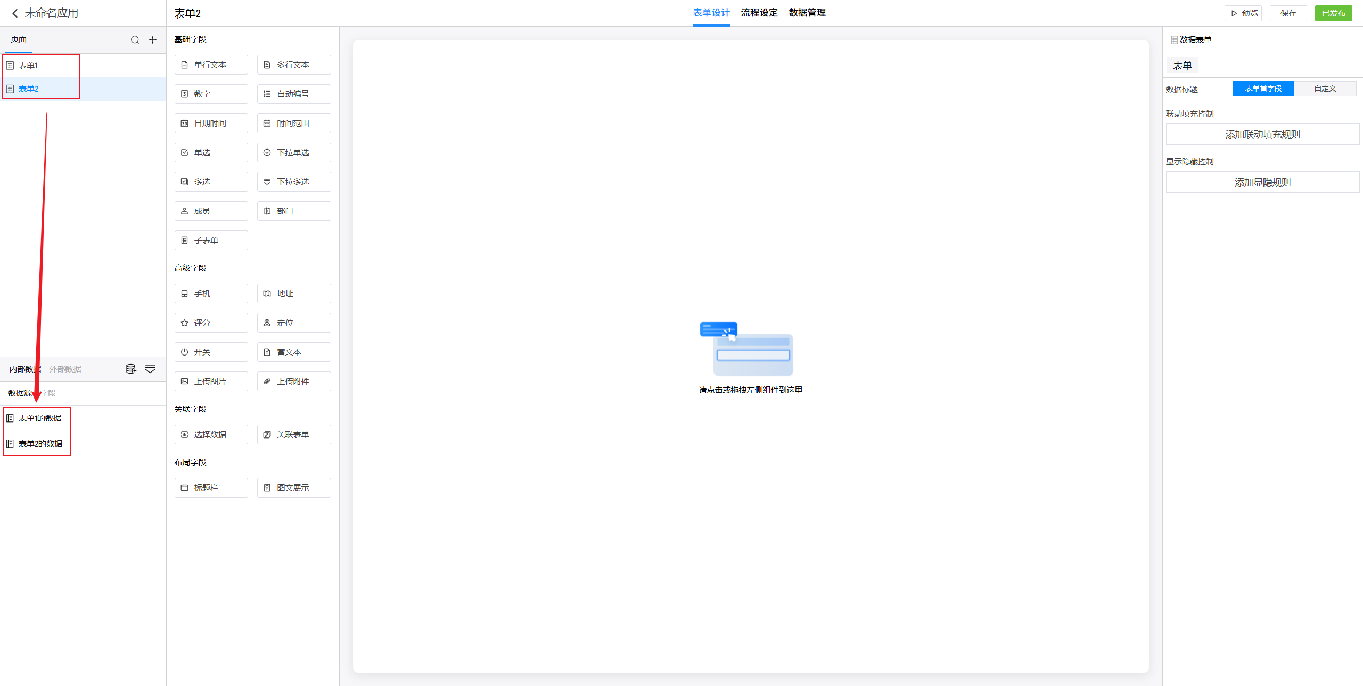The height and width of the screenshot is (686, 1363).
Task: Add a 下拉单选 dropdown field
Action: (x=293, y=153)
